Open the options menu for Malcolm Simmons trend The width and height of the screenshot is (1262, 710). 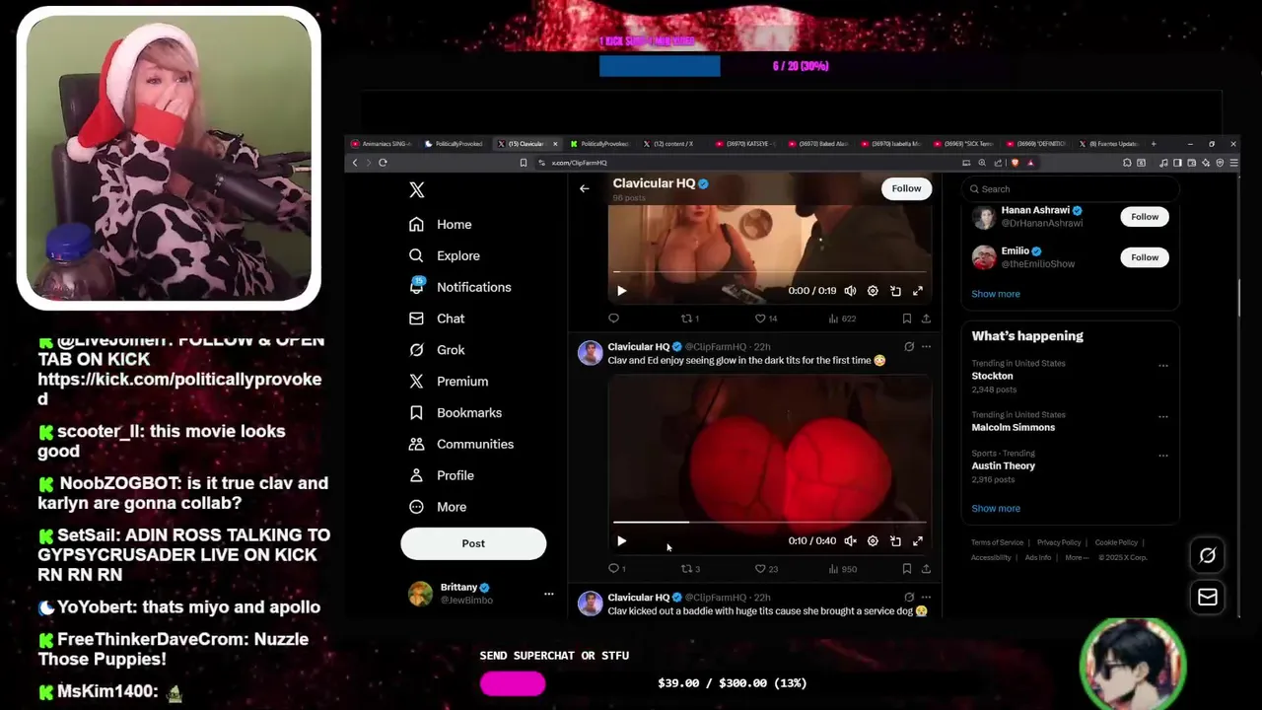(x=1163, y=417)
